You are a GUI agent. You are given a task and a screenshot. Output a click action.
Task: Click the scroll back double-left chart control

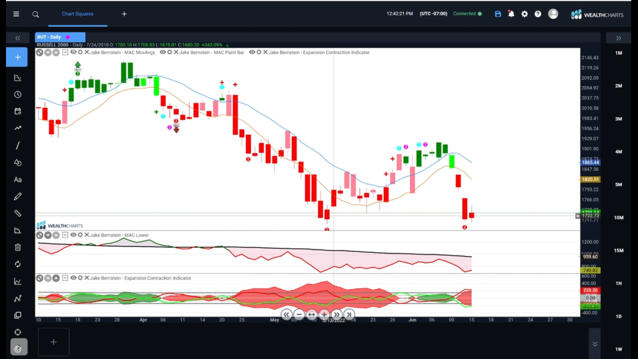click(286, 314)
